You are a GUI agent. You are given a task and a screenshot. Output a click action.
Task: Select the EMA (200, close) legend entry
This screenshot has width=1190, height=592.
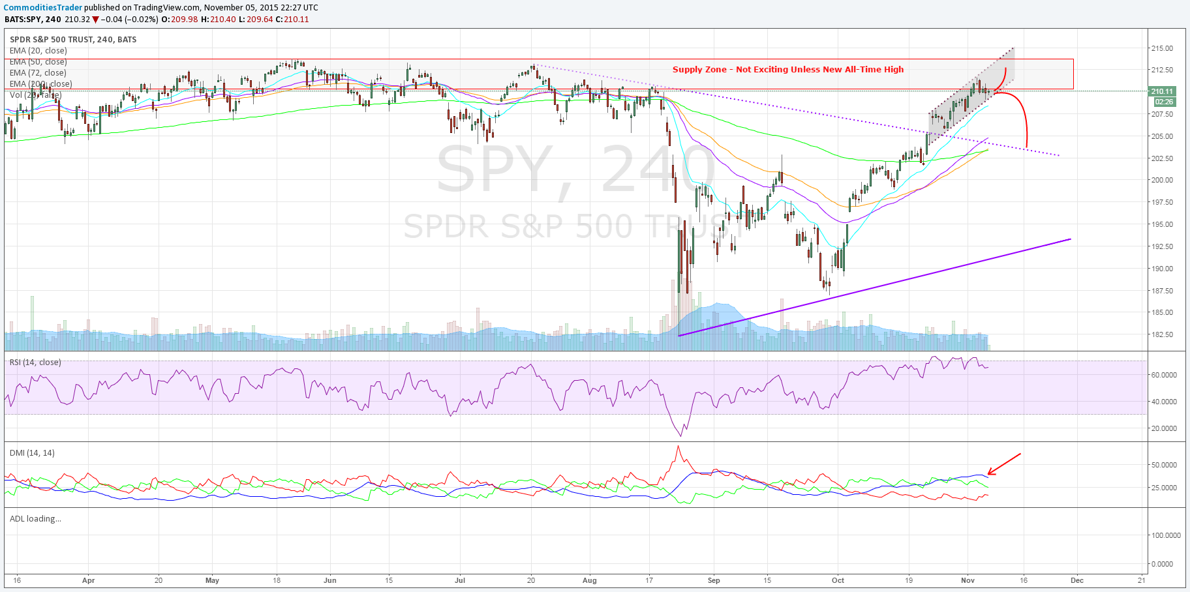pyautogui.click(x=41, y=84)
